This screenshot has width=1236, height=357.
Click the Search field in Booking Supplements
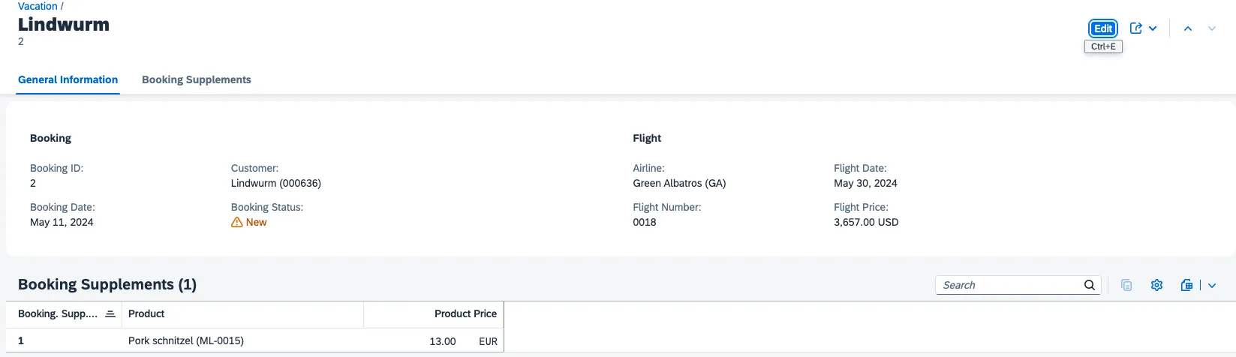click(x=1009, y=285)
